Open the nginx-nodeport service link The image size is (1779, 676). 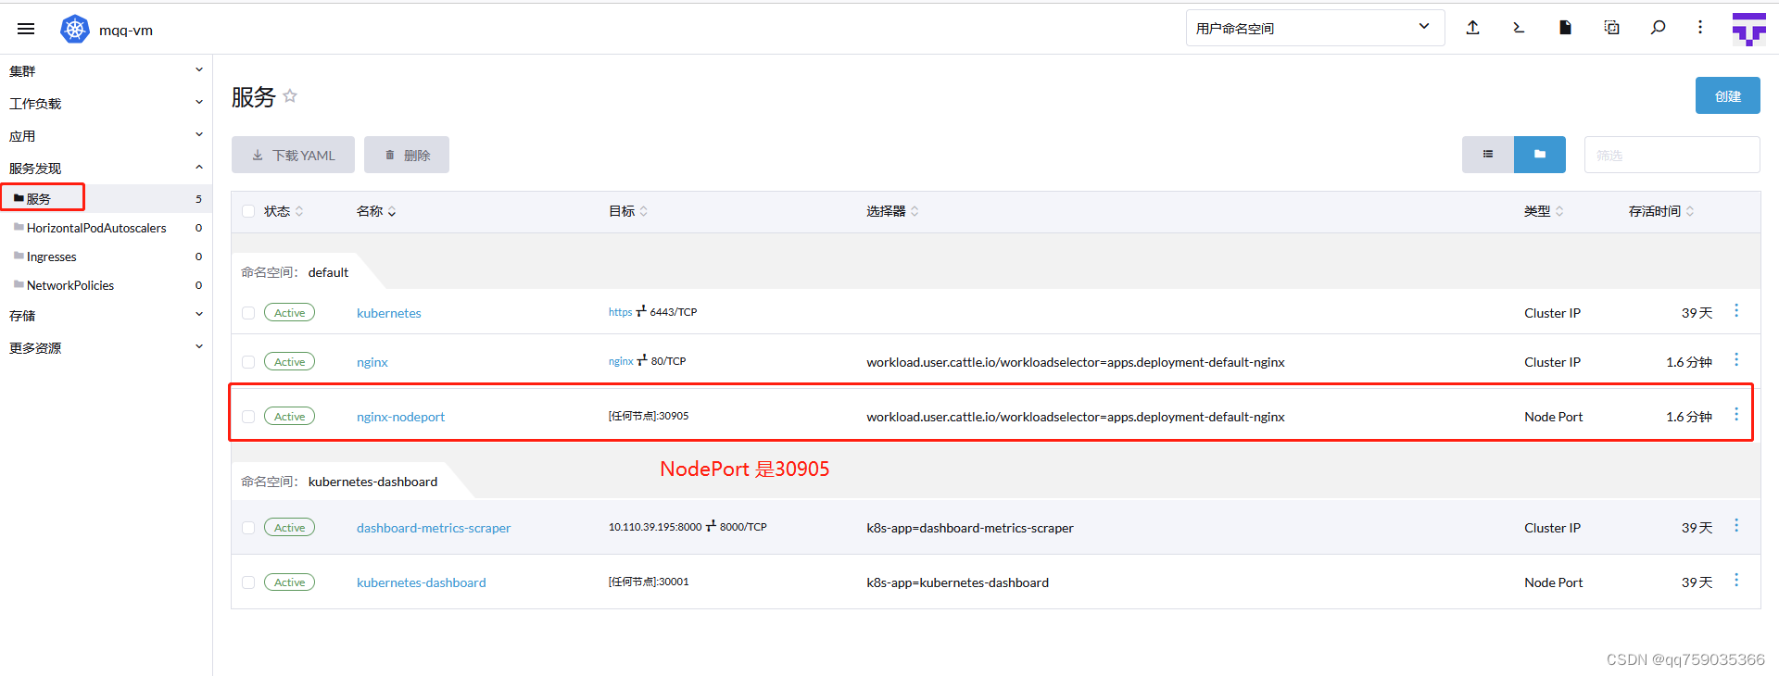[x=400, y=417]
